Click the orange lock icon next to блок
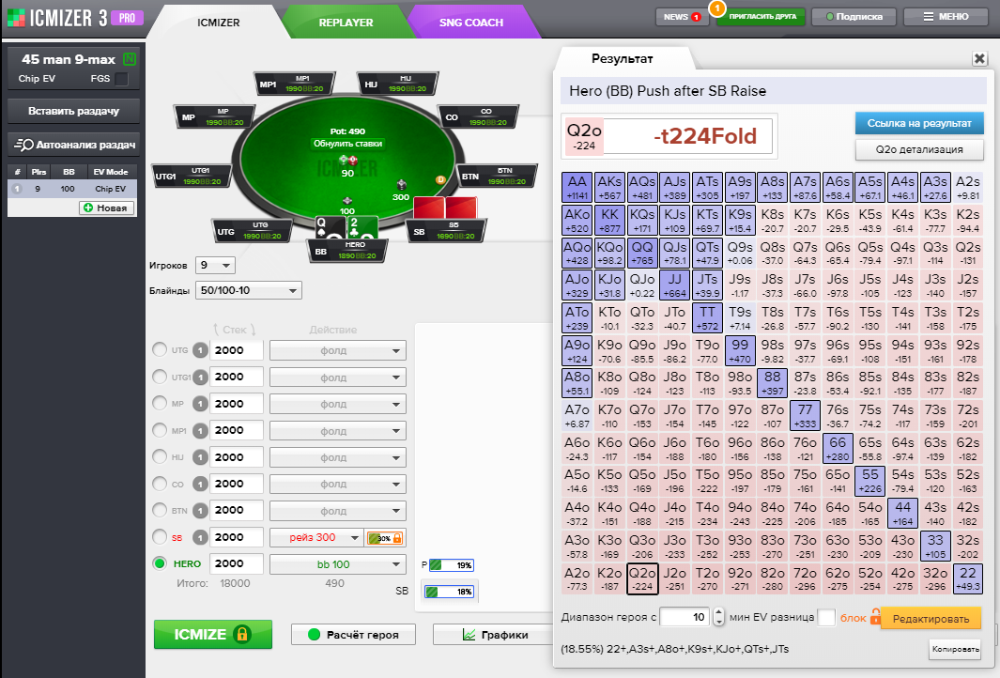The height and width of the screenshot is (678, 1000). [875, 617]
